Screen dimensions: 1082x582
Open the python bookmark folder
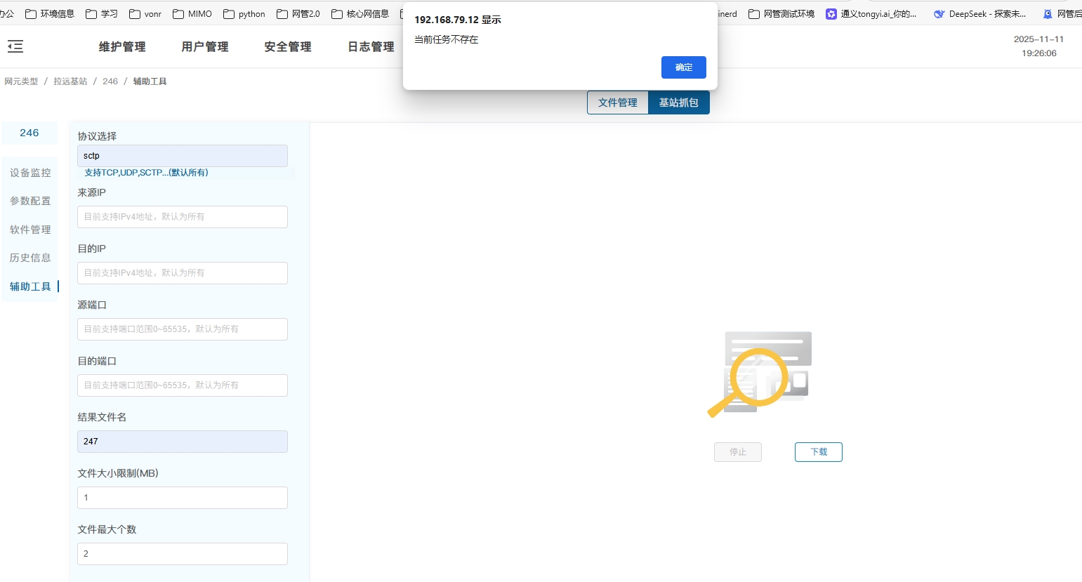click(244, 14)
